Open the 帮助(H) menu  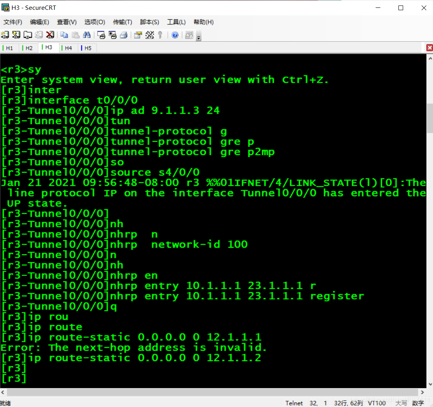click(204, 22)
